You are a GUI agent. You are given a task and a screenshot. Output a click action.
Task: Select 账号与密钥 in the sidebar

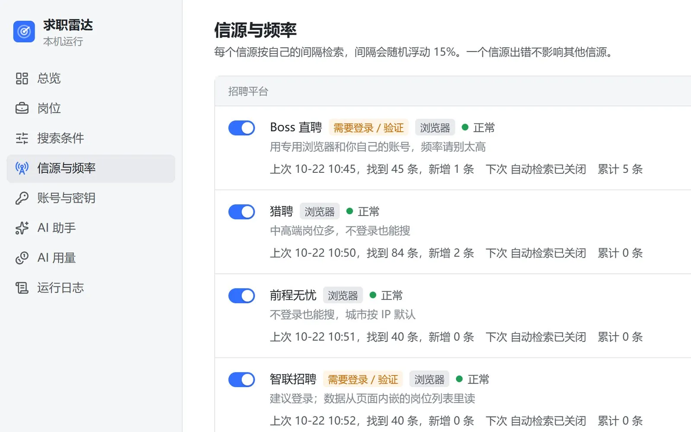(x=91, y=198)
